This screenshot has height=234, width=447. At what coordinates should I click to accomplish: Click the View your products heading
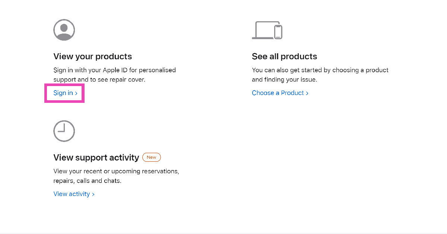[x=93, y=57]
